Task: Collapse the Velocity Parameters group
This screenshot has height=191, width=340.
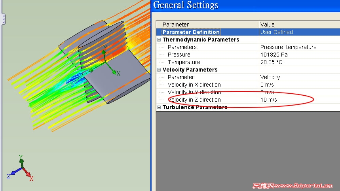Action: click(159, 70)
